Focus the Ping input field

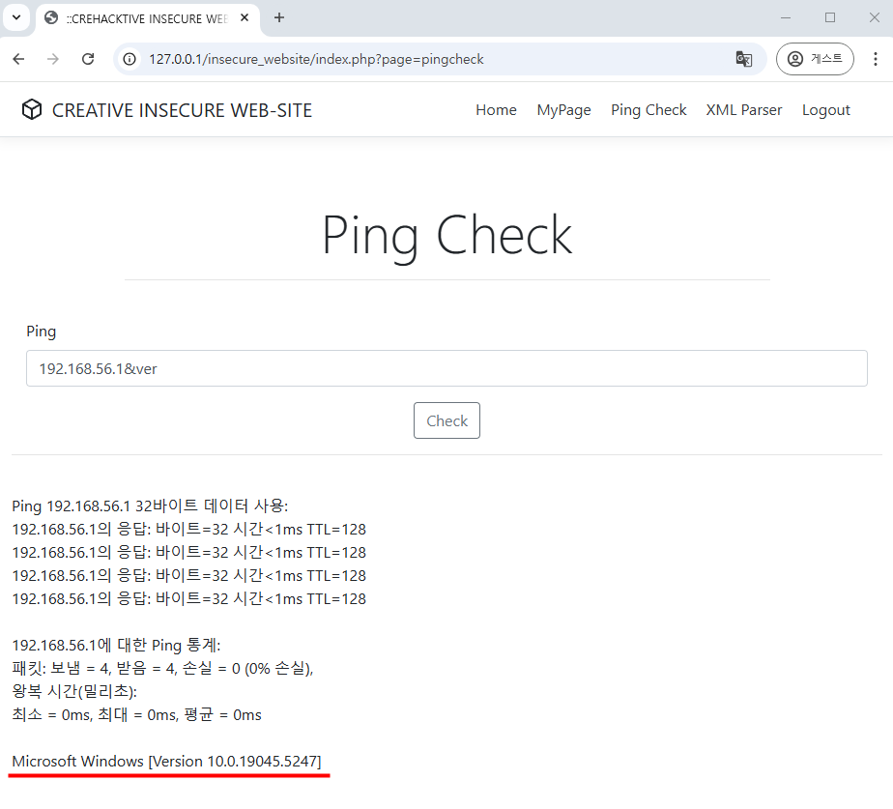pyautogui.click(x=446, y=368)
